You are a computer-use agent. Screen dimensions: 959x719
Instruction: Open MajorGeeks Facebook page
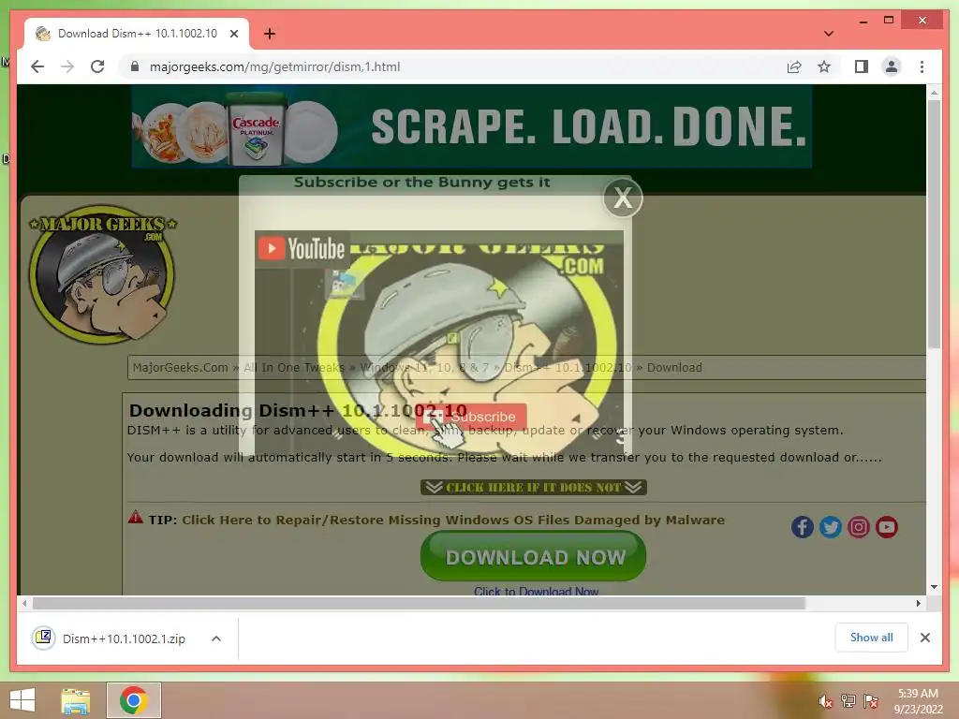pos(802,527)
